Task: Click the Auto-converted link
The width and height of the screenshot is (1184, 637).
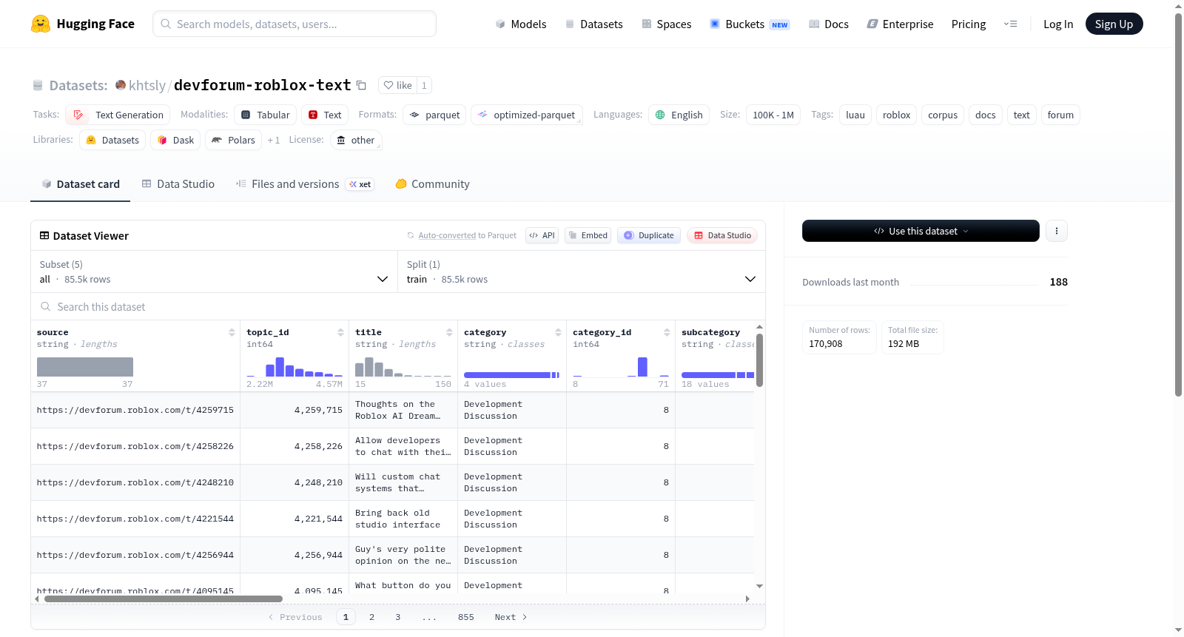Action: pyautogui.click(x=447, y=235)
